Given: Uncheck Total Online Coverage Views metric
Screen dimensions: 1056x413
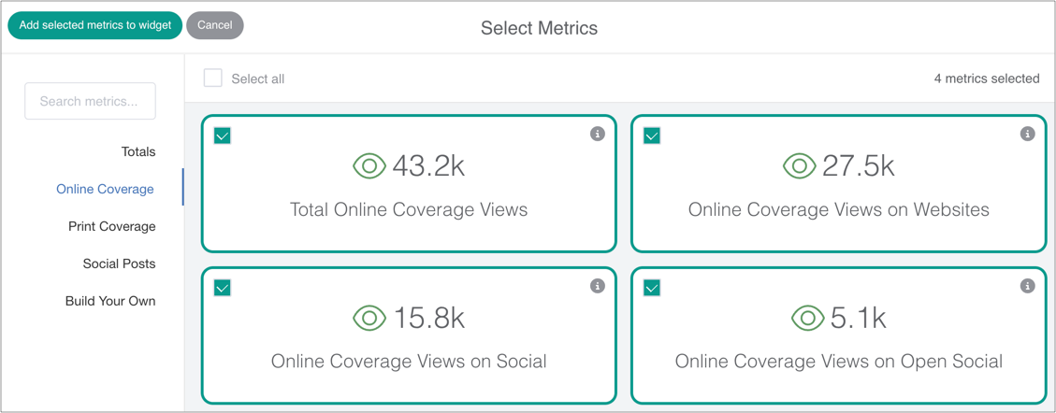Looking at the screenshot, I should (x=223, y=135).
